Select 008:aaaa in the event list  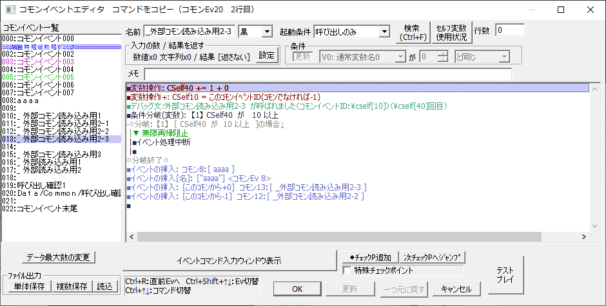click(61, 100)
